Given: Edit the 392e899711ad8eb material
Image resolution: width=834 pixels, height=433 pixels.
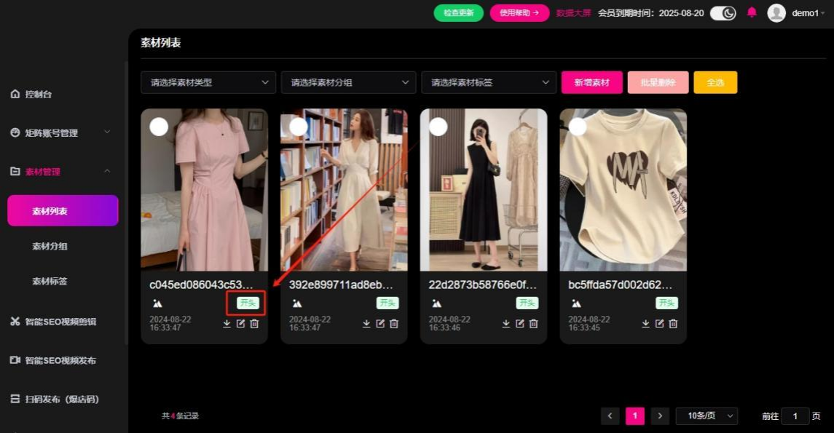Looking at the screenshot, I should pyautogui.click(x=380, y=324).
